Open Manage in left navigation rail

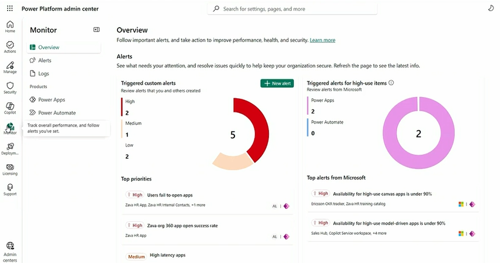(10, 67)
